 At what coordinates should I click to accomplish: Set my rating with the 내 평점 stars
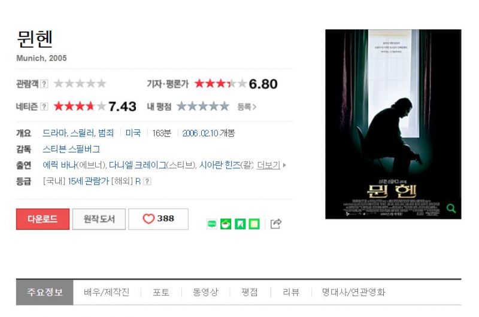click(203, 106)
